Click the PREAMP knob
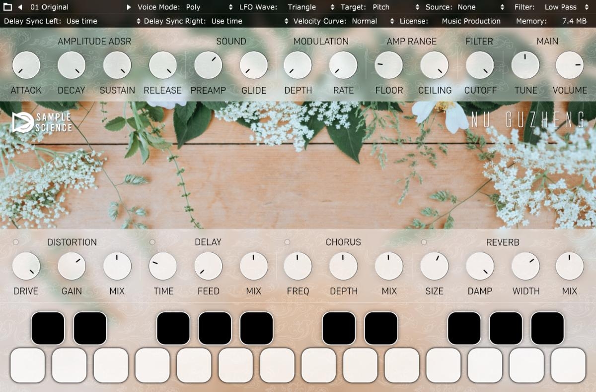The width and height of the screenshot is (596, 392). coord(208,65)
